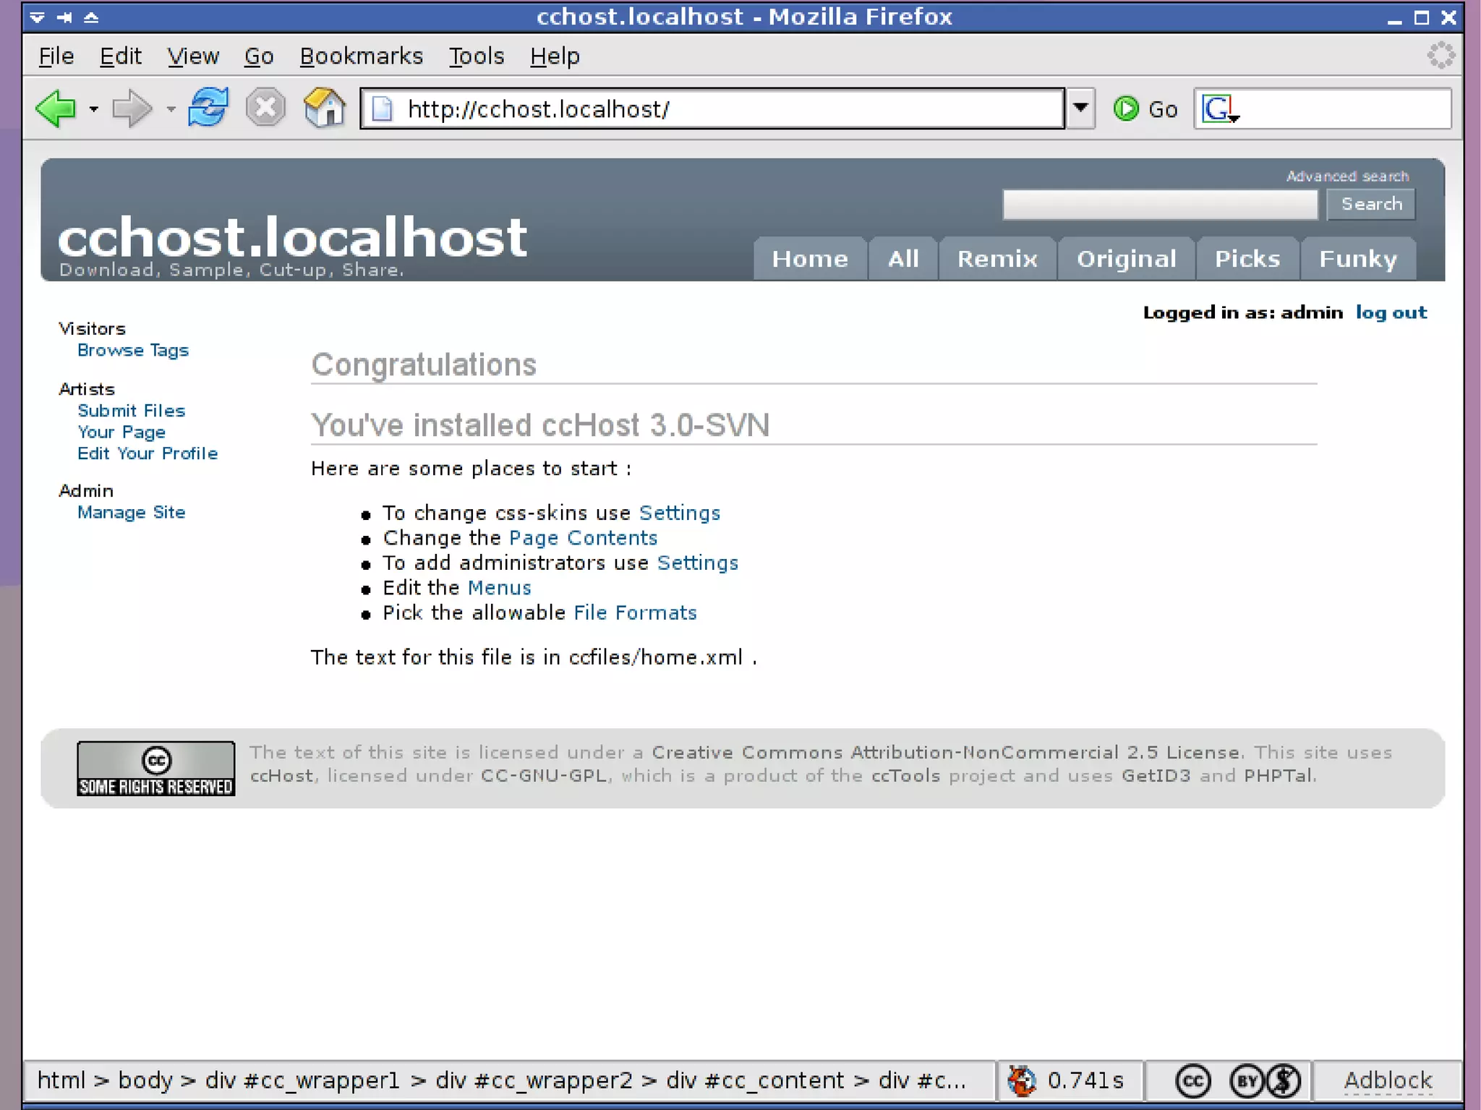
Task: Click the green Go button icon
Action: point(1126,109)
